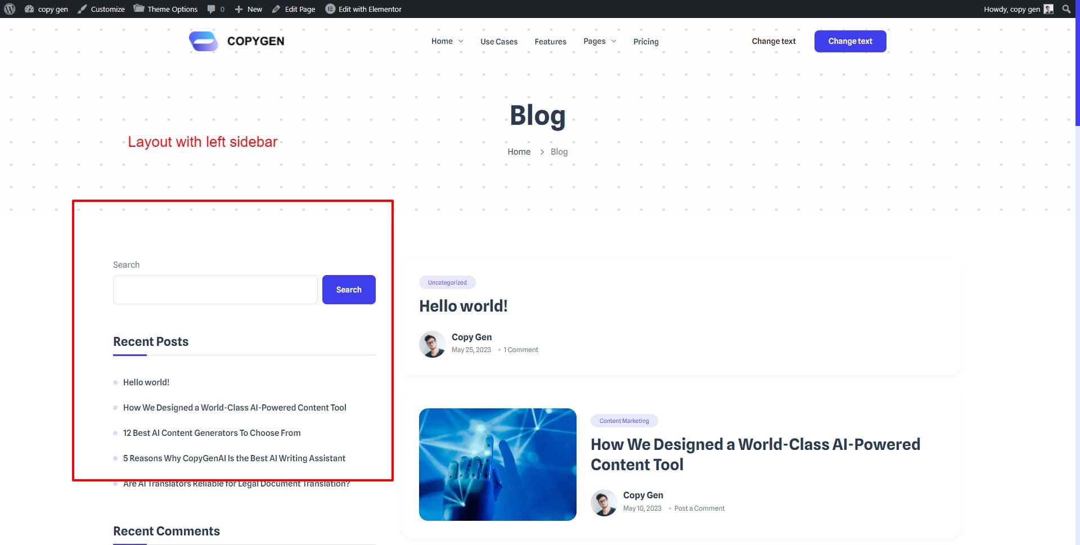1080x545 pixels.
Task: Click the Home breadcrumb link
Action: pyautogui.click(x=519, y=152)
